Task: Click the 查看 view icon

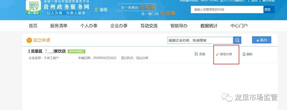Action: pyautogui.click(x=196, y=54)
